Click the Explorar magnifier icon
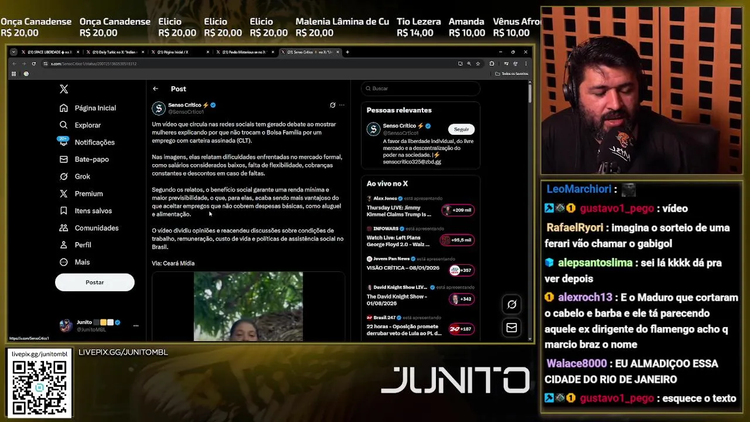The image size is (750, 422). tap(64, 125)
